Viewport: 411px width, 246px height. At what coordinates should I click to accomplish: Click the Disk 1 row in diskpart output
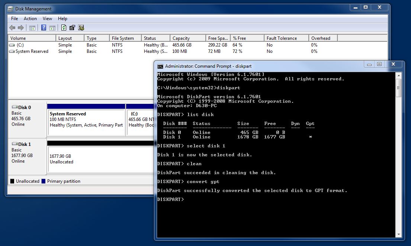237,137
